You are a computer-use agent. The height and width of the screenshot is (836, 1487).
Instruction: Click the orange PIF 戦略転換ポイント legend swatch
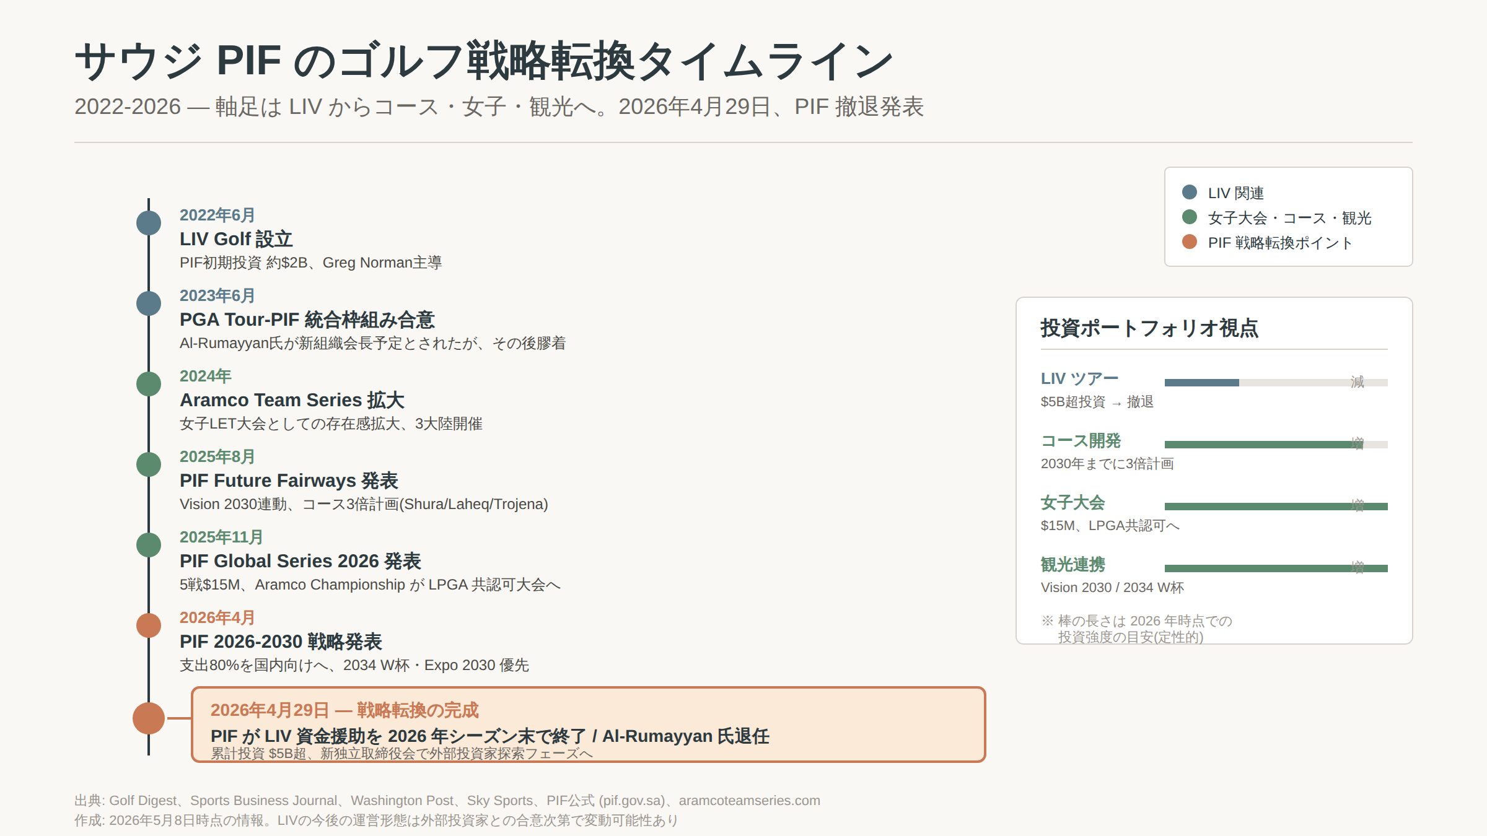click(1190, 242)
